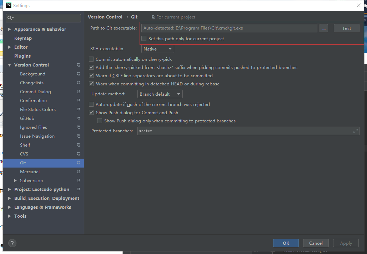Click the project-level icon next to Issue Navigation
The width and height of the screenshot is (367, 254).
click(x=79, y=136)
